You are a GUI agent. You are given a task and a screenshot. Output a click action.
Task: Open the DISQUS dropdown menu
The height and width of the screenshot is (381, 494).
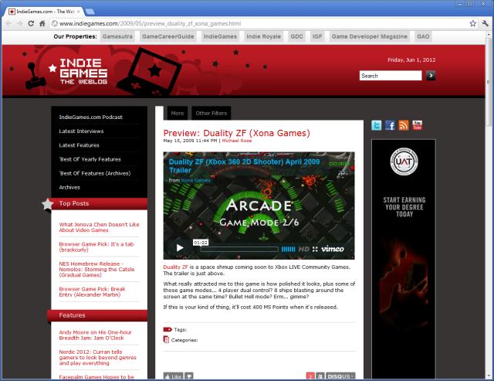[x=340, y=376]
